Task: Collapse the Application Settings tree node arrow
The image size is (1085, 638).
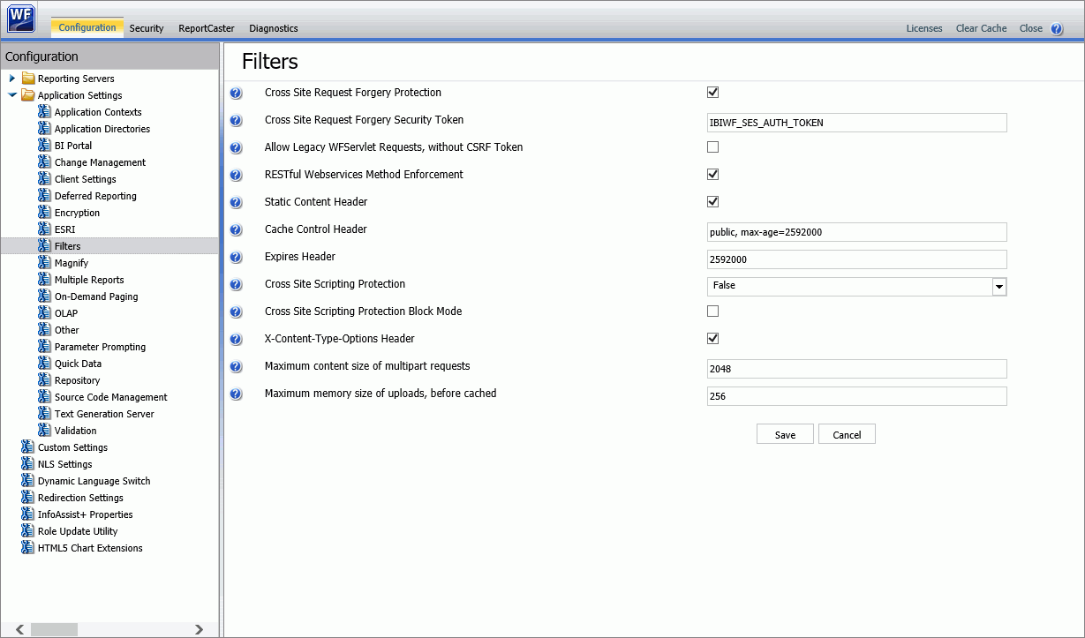Action: tap(12, 95)
